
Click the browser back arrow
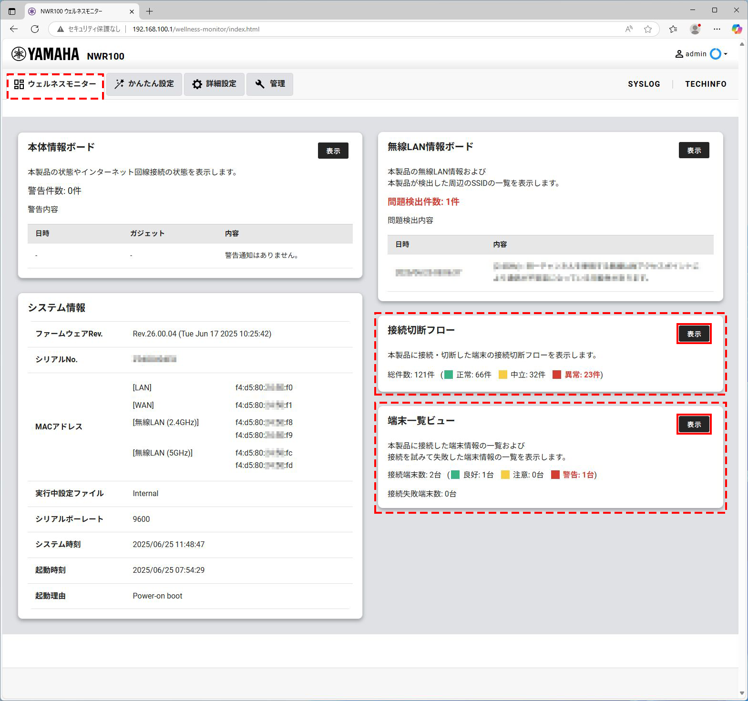14,29
